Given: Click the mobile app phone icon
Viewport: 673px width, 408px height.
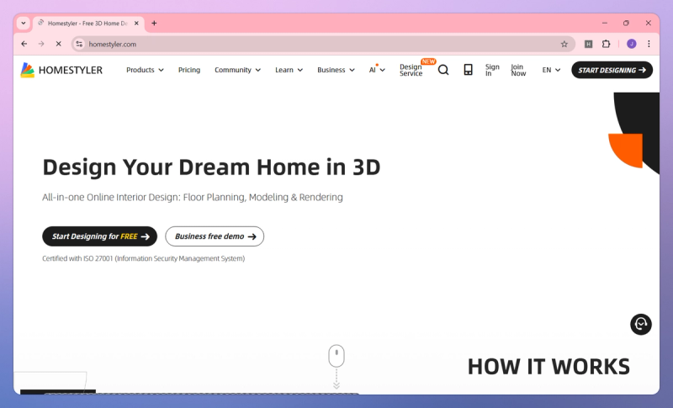Looking at the screenshot, I should click(x=469, y=70).
